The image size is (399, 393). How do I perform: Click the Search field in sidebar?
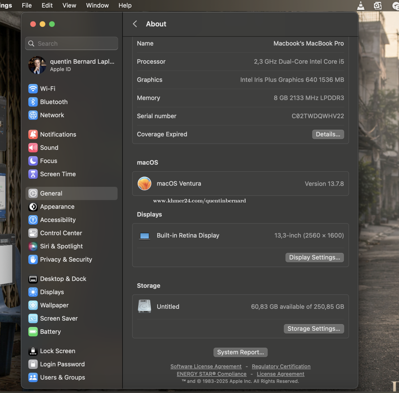pyautogui.click(x=72, y=44)
